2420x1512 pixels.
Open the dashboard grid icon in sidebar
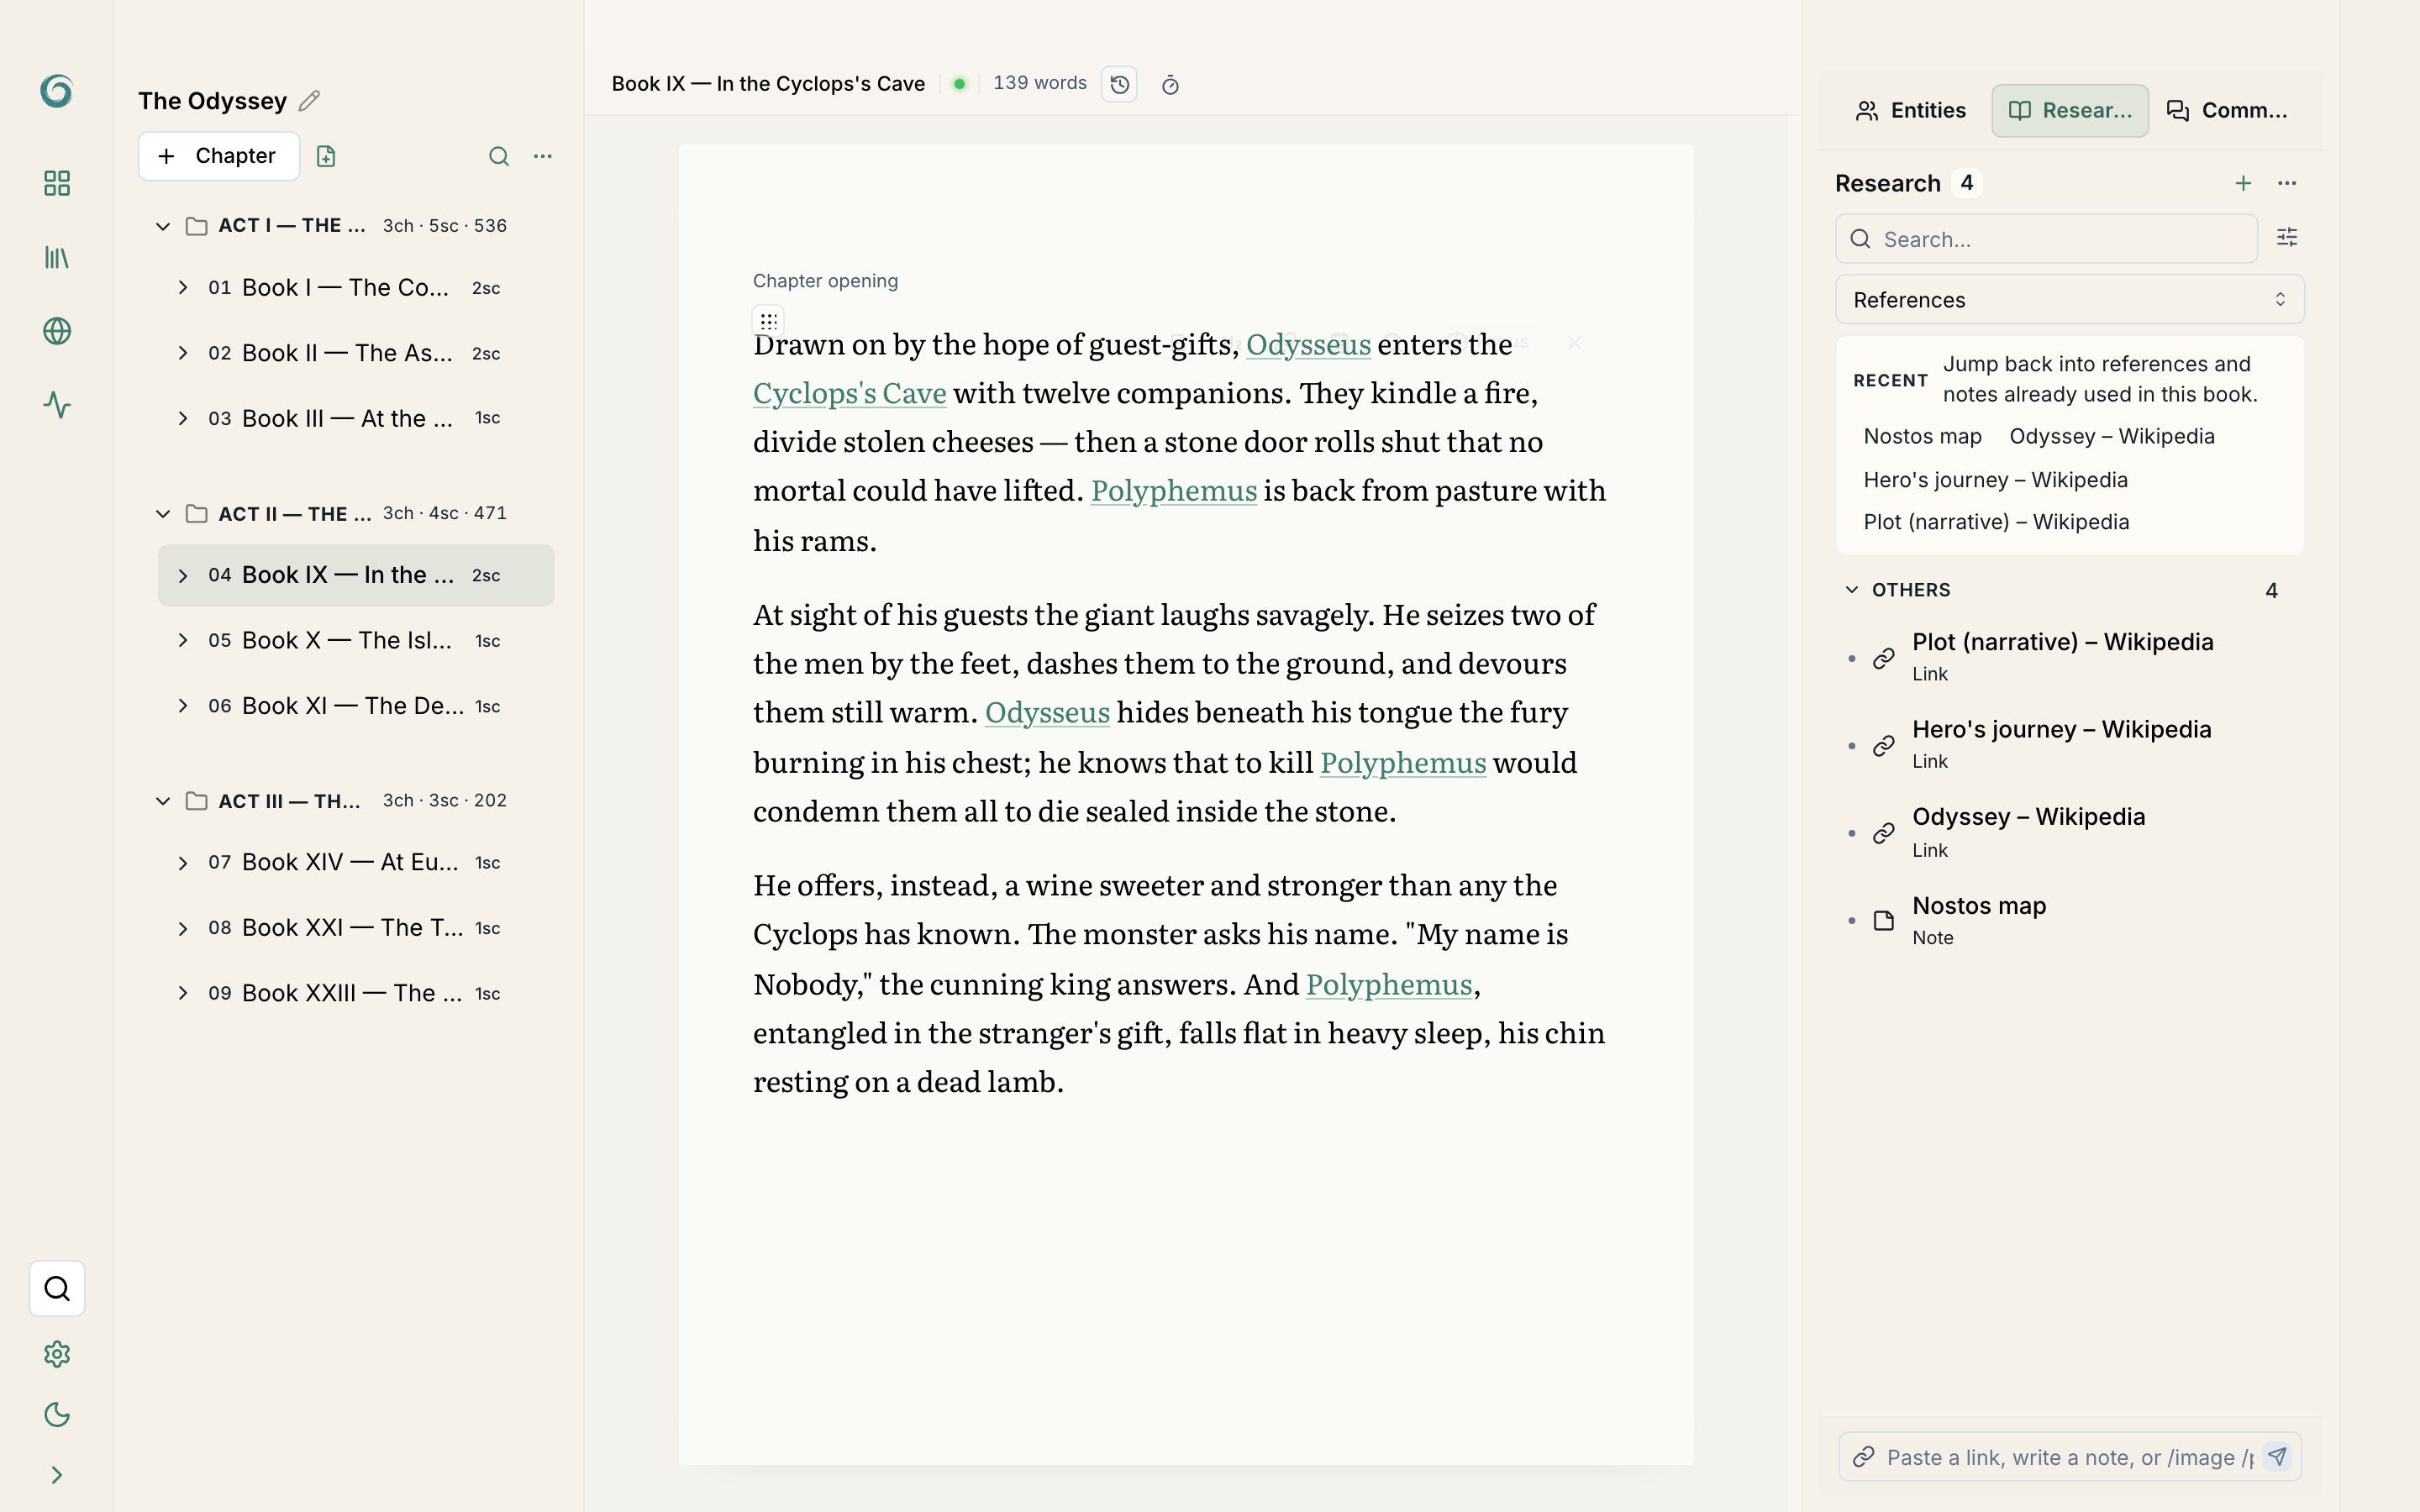coord(57,183)
